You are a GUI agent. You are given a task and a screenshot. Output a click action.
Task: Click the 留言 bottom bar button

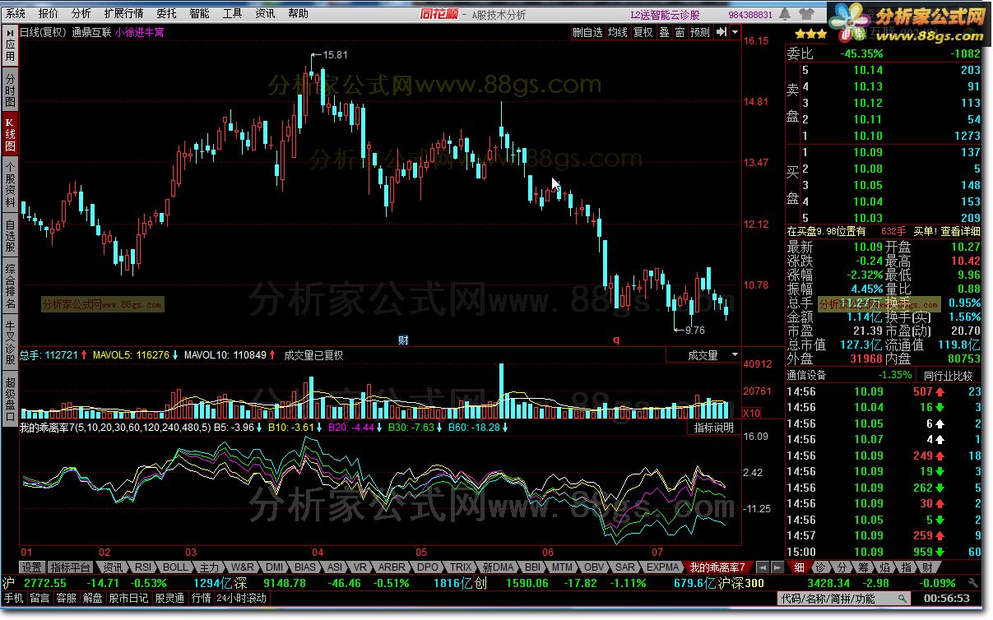pos(40,599)
